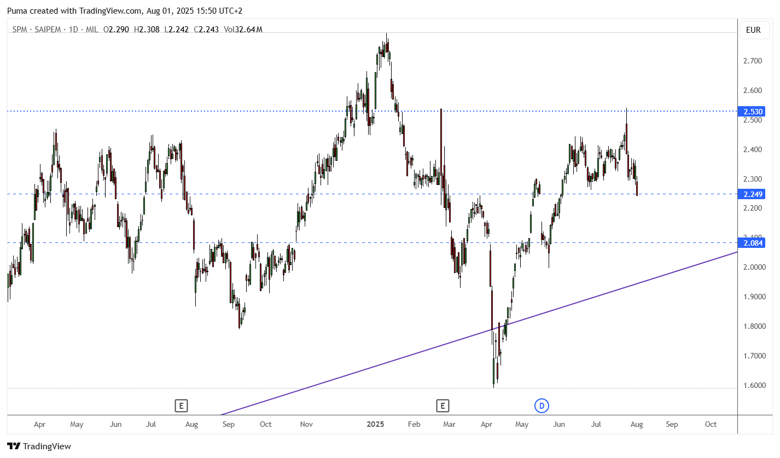Click the low value L2.242
780x458 pixels.
(177, 30)
